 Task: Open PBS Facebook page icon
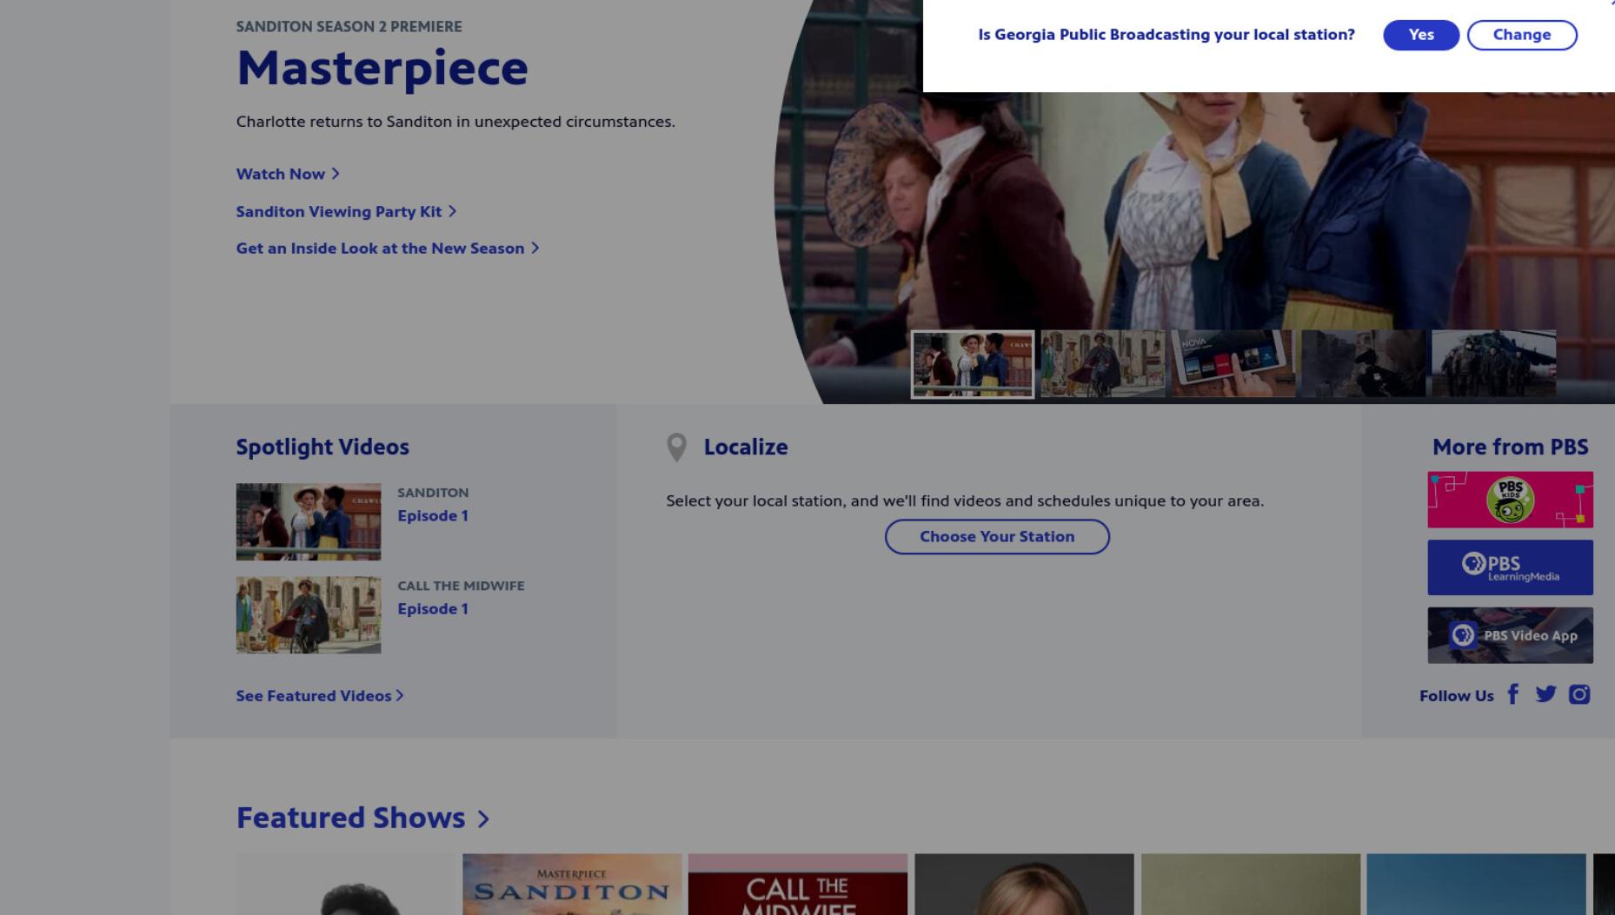coord(1513,694)
